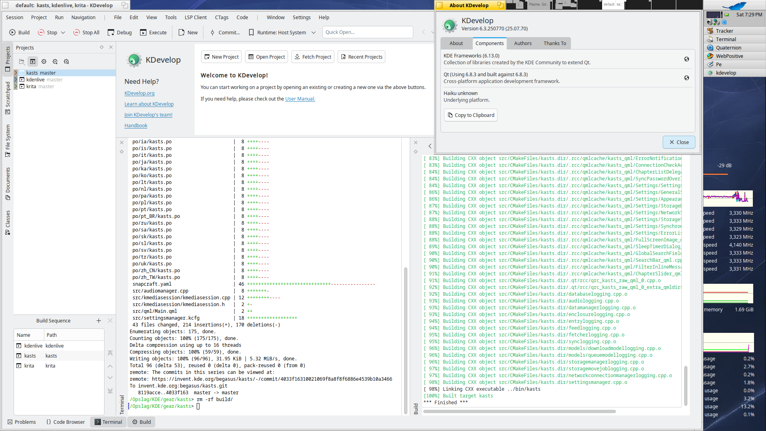Move build item to bottom arrow
The image size is (766, 431).
(110, 391)
